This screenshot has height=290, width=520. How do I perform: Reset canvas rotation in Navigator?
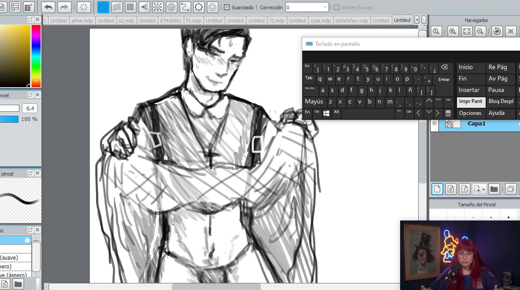497,31
